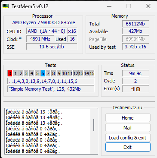Select test box 5
Screen dimensions: 157x158
(37, 73)
